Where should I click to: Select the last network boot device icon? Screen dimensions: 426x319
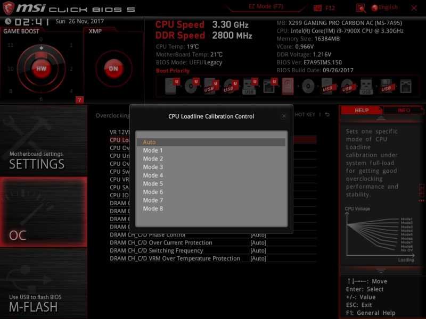pyautogui.click(x=406, y=87)
